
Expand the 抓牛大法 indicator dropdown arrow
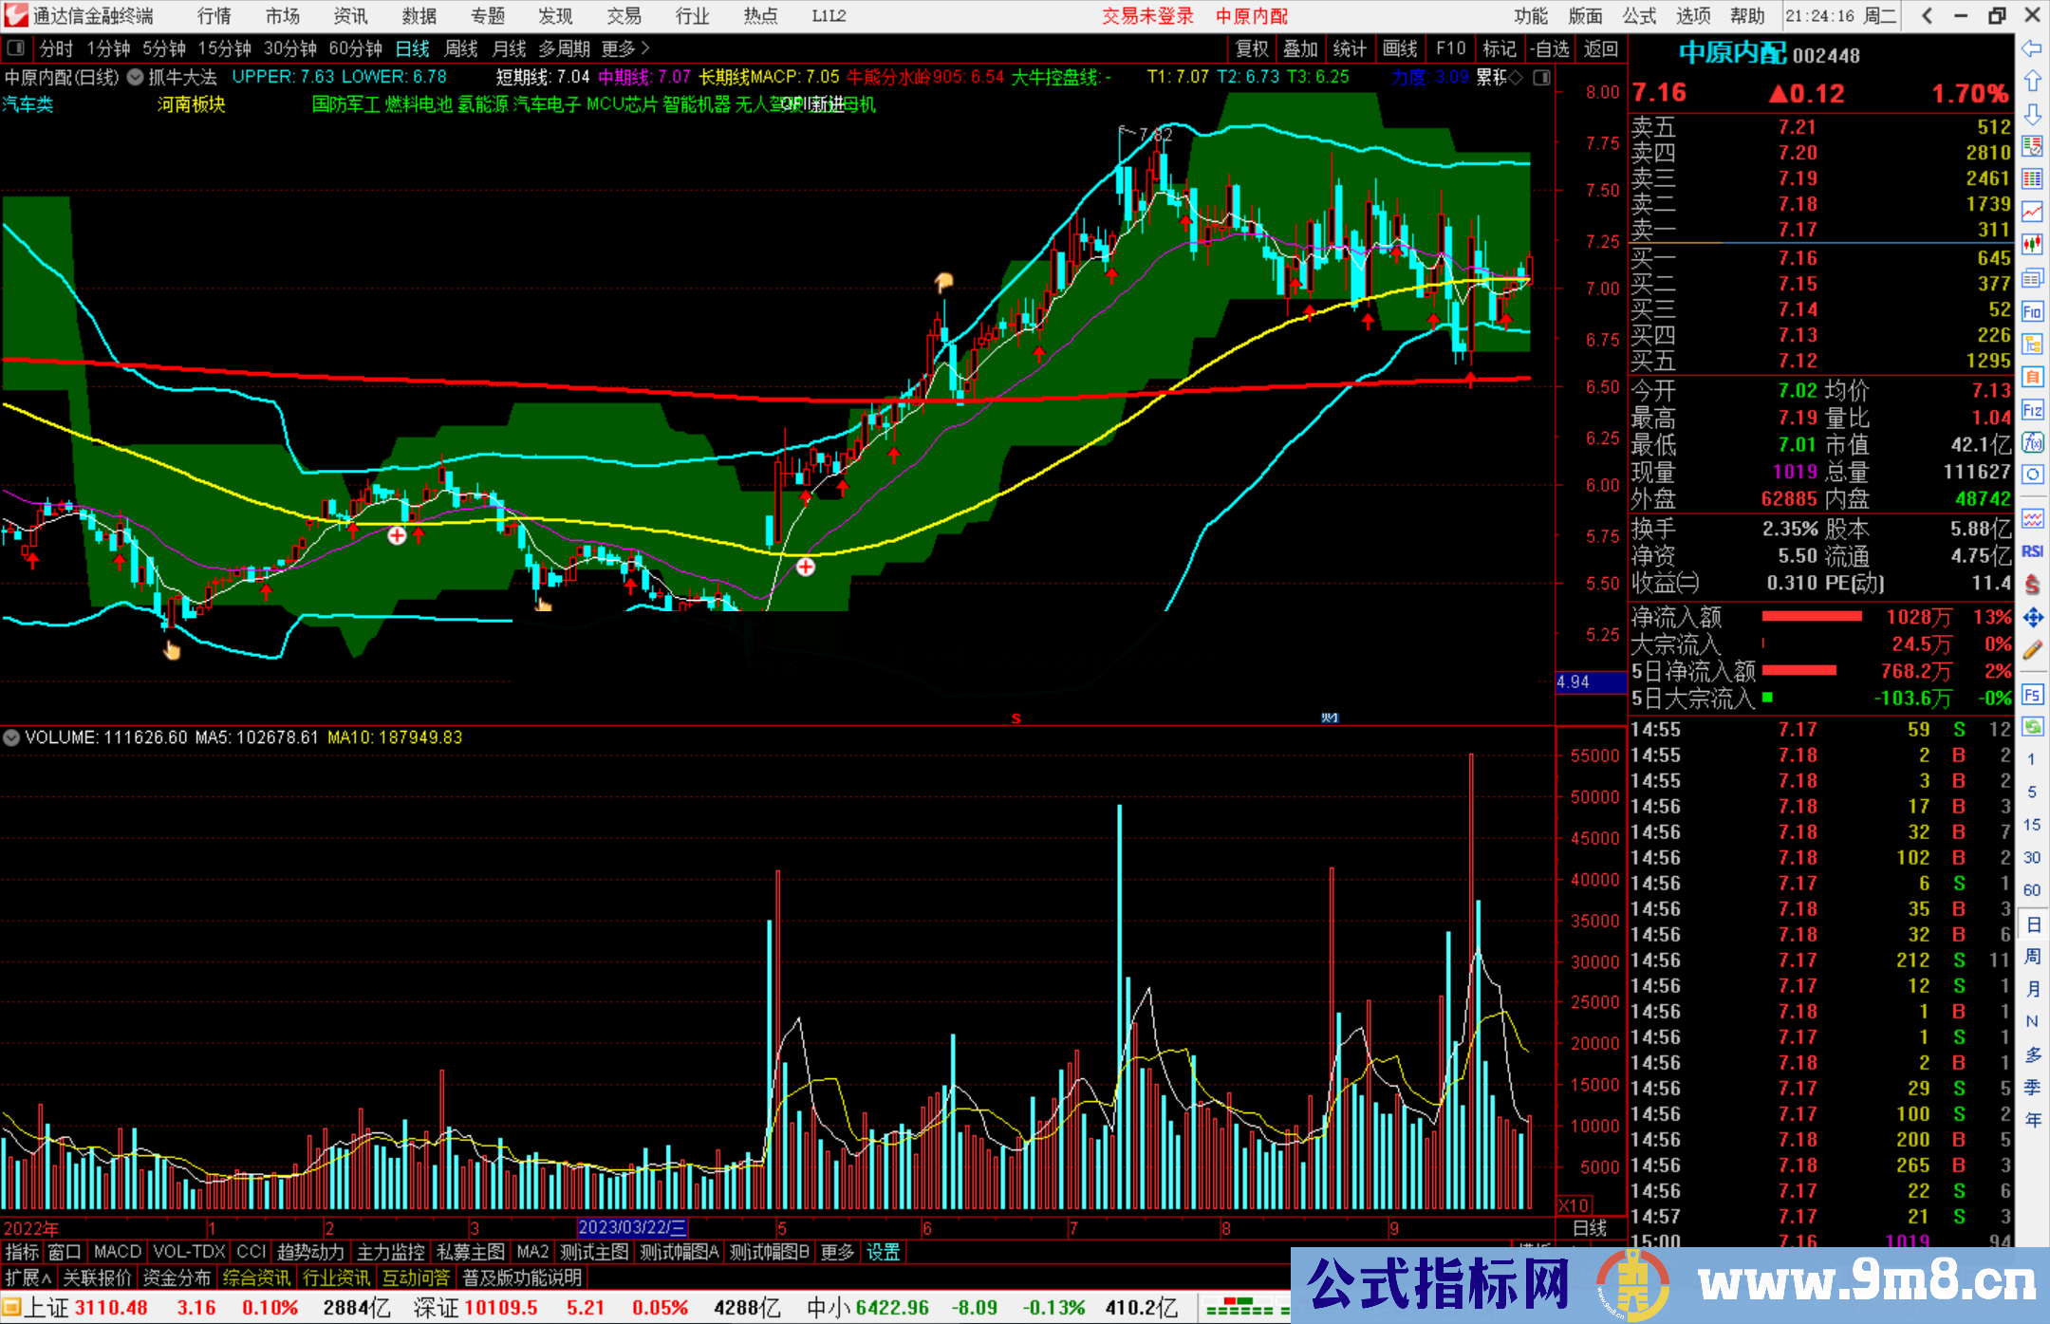(x=136, y=77)
